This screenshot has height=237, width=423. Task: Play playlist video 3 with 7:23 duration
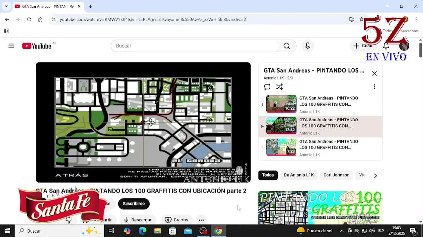(x=321, y=148)
